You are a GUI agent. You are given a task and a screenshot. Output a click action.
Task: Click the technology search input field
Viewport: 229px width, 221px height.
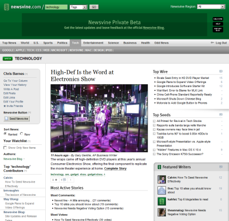[56, 7]
